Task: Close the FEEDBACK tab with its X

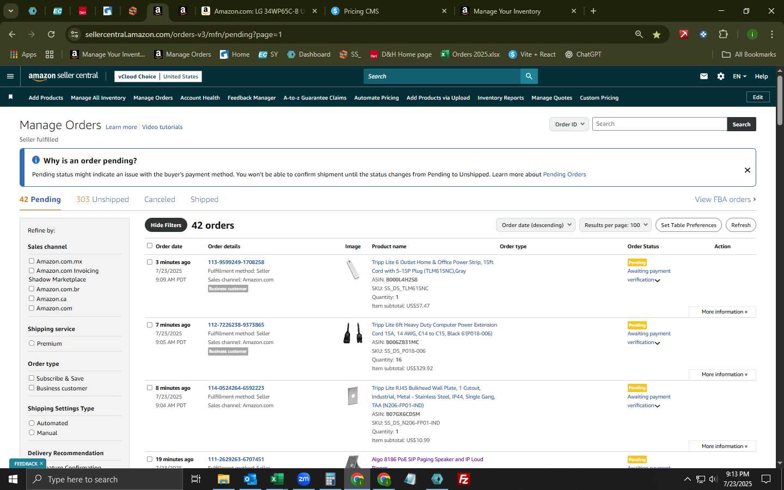Action: (x=41, y=463)
